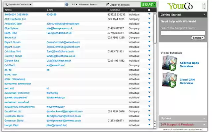212x132 pixels.
Task: Open the A-Z filter dropdown
Action: [74, 5]
